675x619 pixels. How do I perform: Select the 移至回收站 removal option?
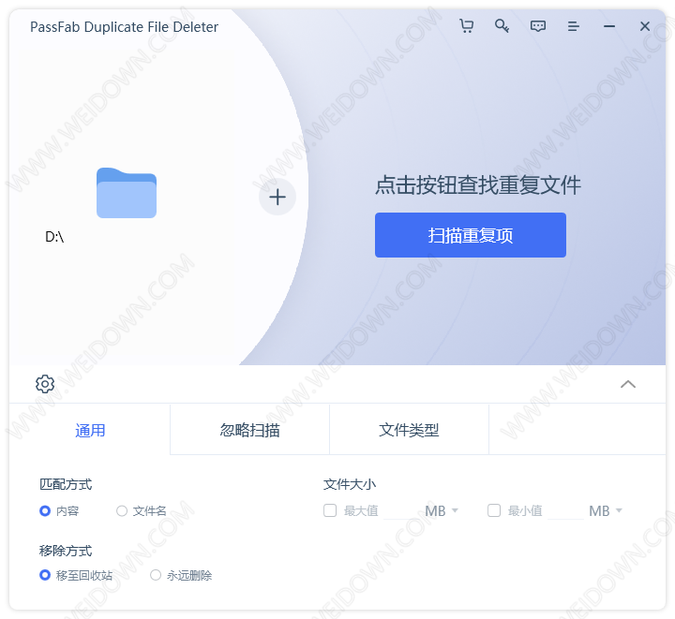[x=45, y=575]
